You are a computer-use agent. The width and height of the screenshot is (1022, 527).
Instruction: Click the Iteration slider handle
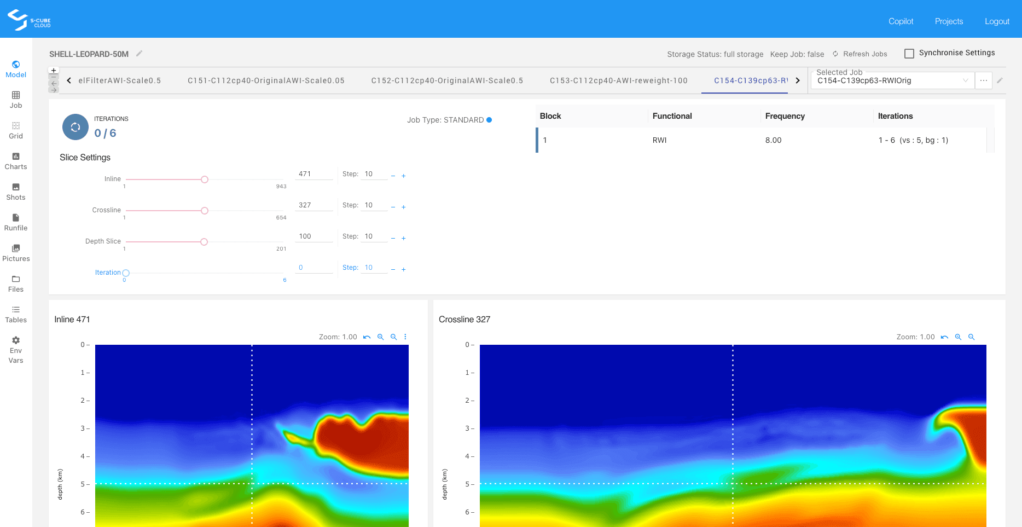[x=126, y=273]
